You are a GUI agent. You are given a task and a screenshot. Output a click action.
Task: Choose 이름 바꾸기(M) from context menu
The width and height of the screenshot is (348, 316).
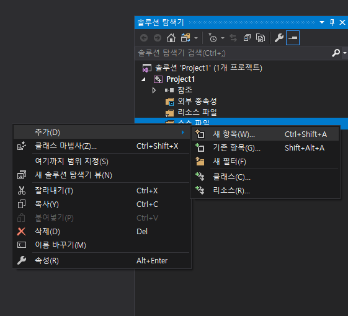(x=102, y=245)
